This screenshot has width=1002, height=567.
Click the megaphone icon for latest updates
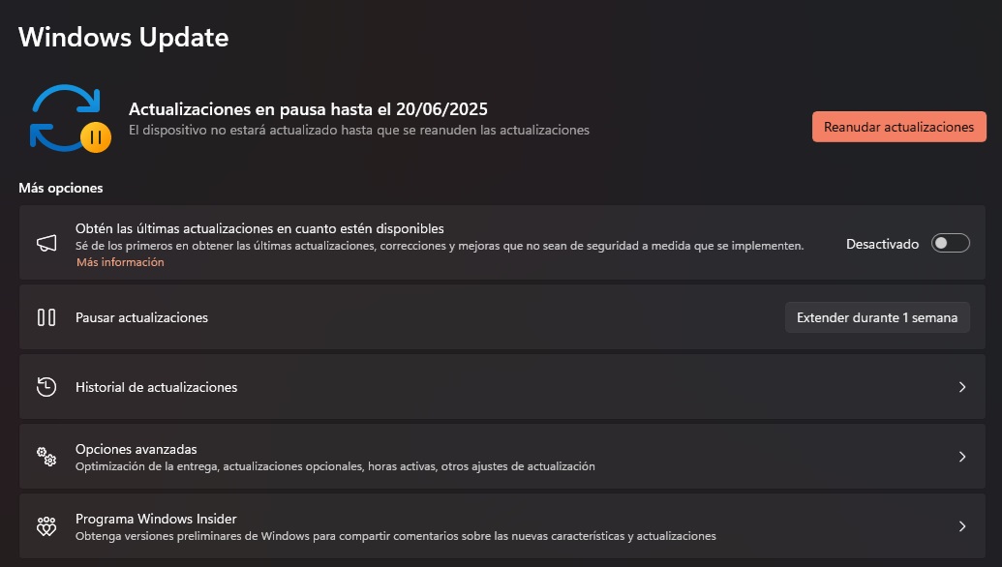tap(46, 245)
